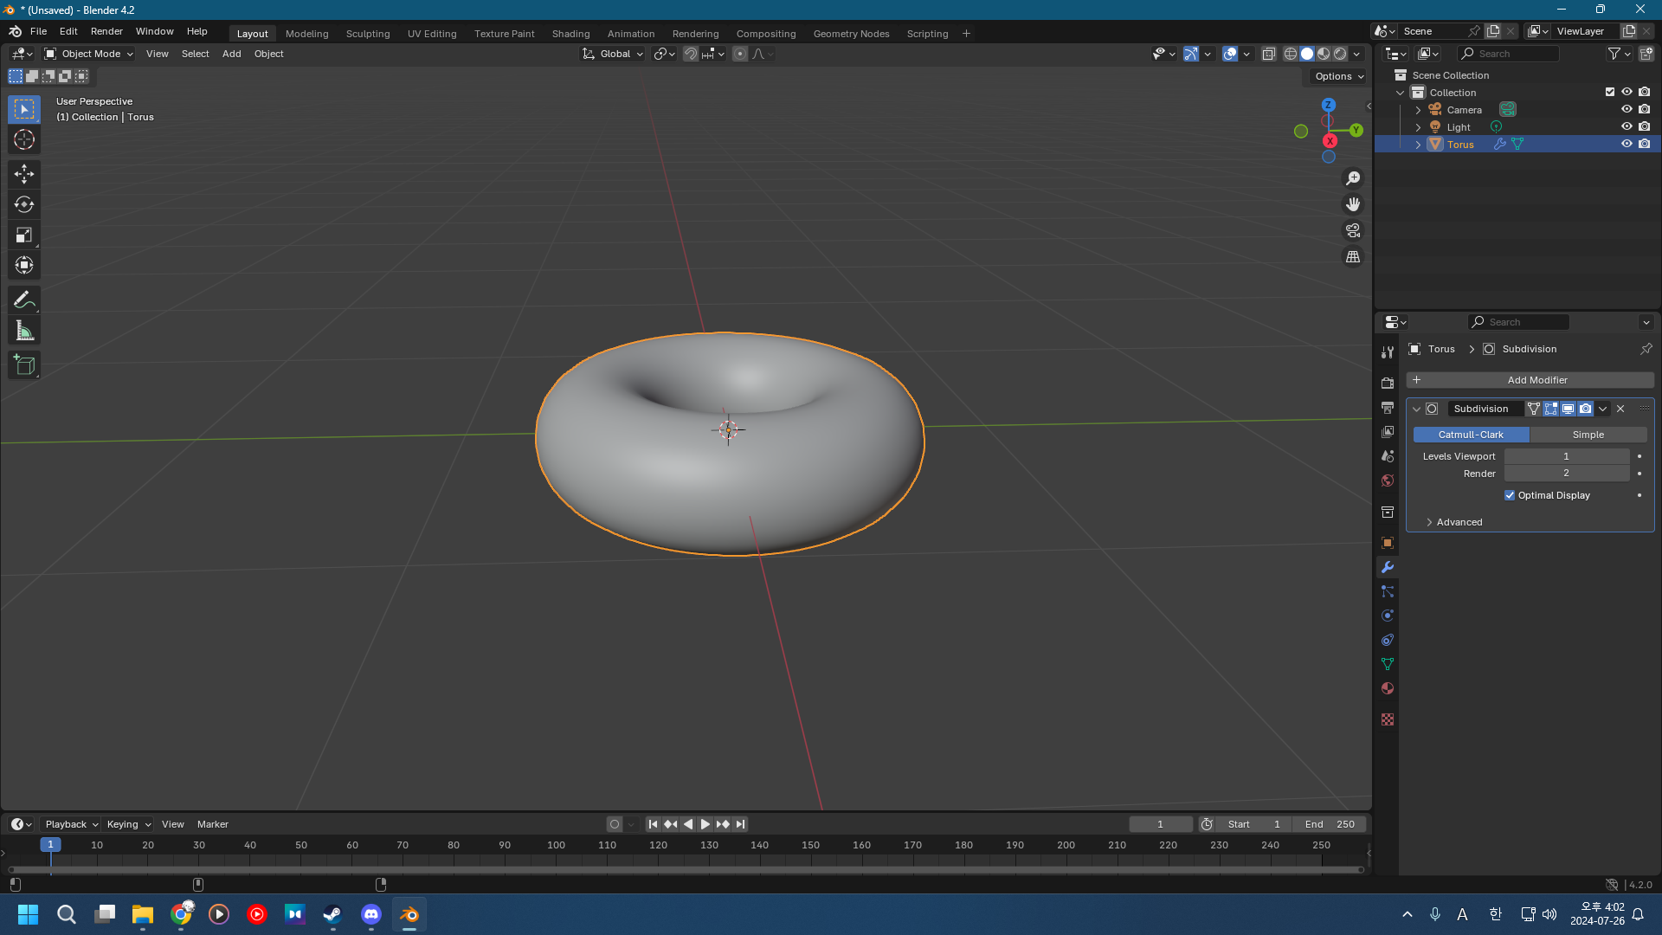Jump to the end frame
Viewport: 1662px width, 935px height.
tap(740, 824)
